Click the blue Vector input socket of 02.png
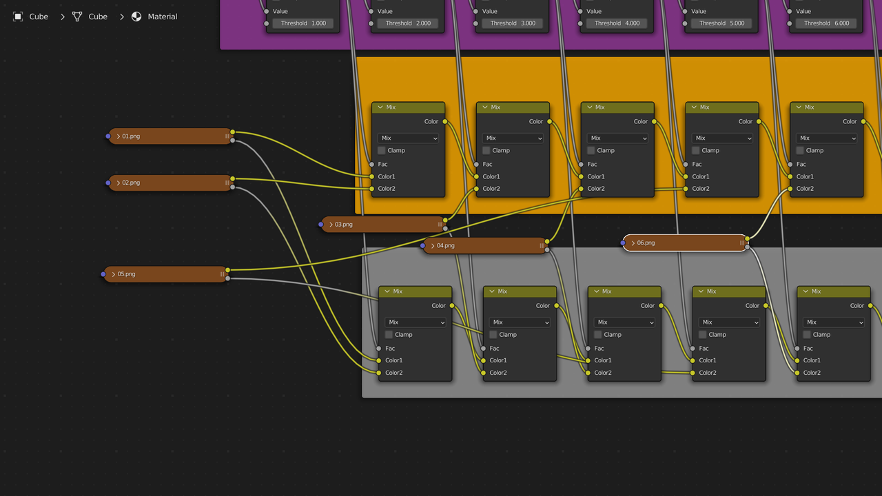This screenshot has width=882, height=496. (x=108, y=183)
